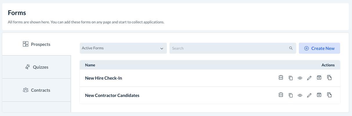This screenshot has width=352, height=116.
Task: Edit New Hire Check-In with pencil icon
Action: pyautogui.click(x=309, y=78)
